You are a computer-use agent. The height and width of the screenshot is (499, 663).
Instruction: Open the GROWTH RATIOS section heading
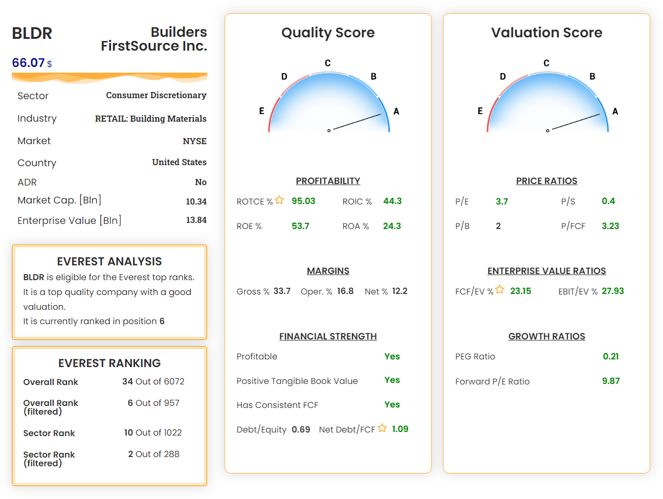[x=546, y=336]
